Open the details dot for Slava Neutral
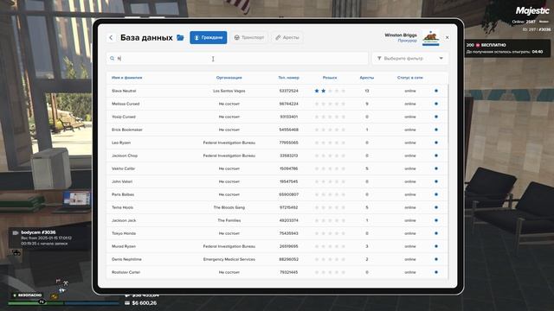Image resolution: width=554 pixels, height=311 pixels. tap(436, 91)
